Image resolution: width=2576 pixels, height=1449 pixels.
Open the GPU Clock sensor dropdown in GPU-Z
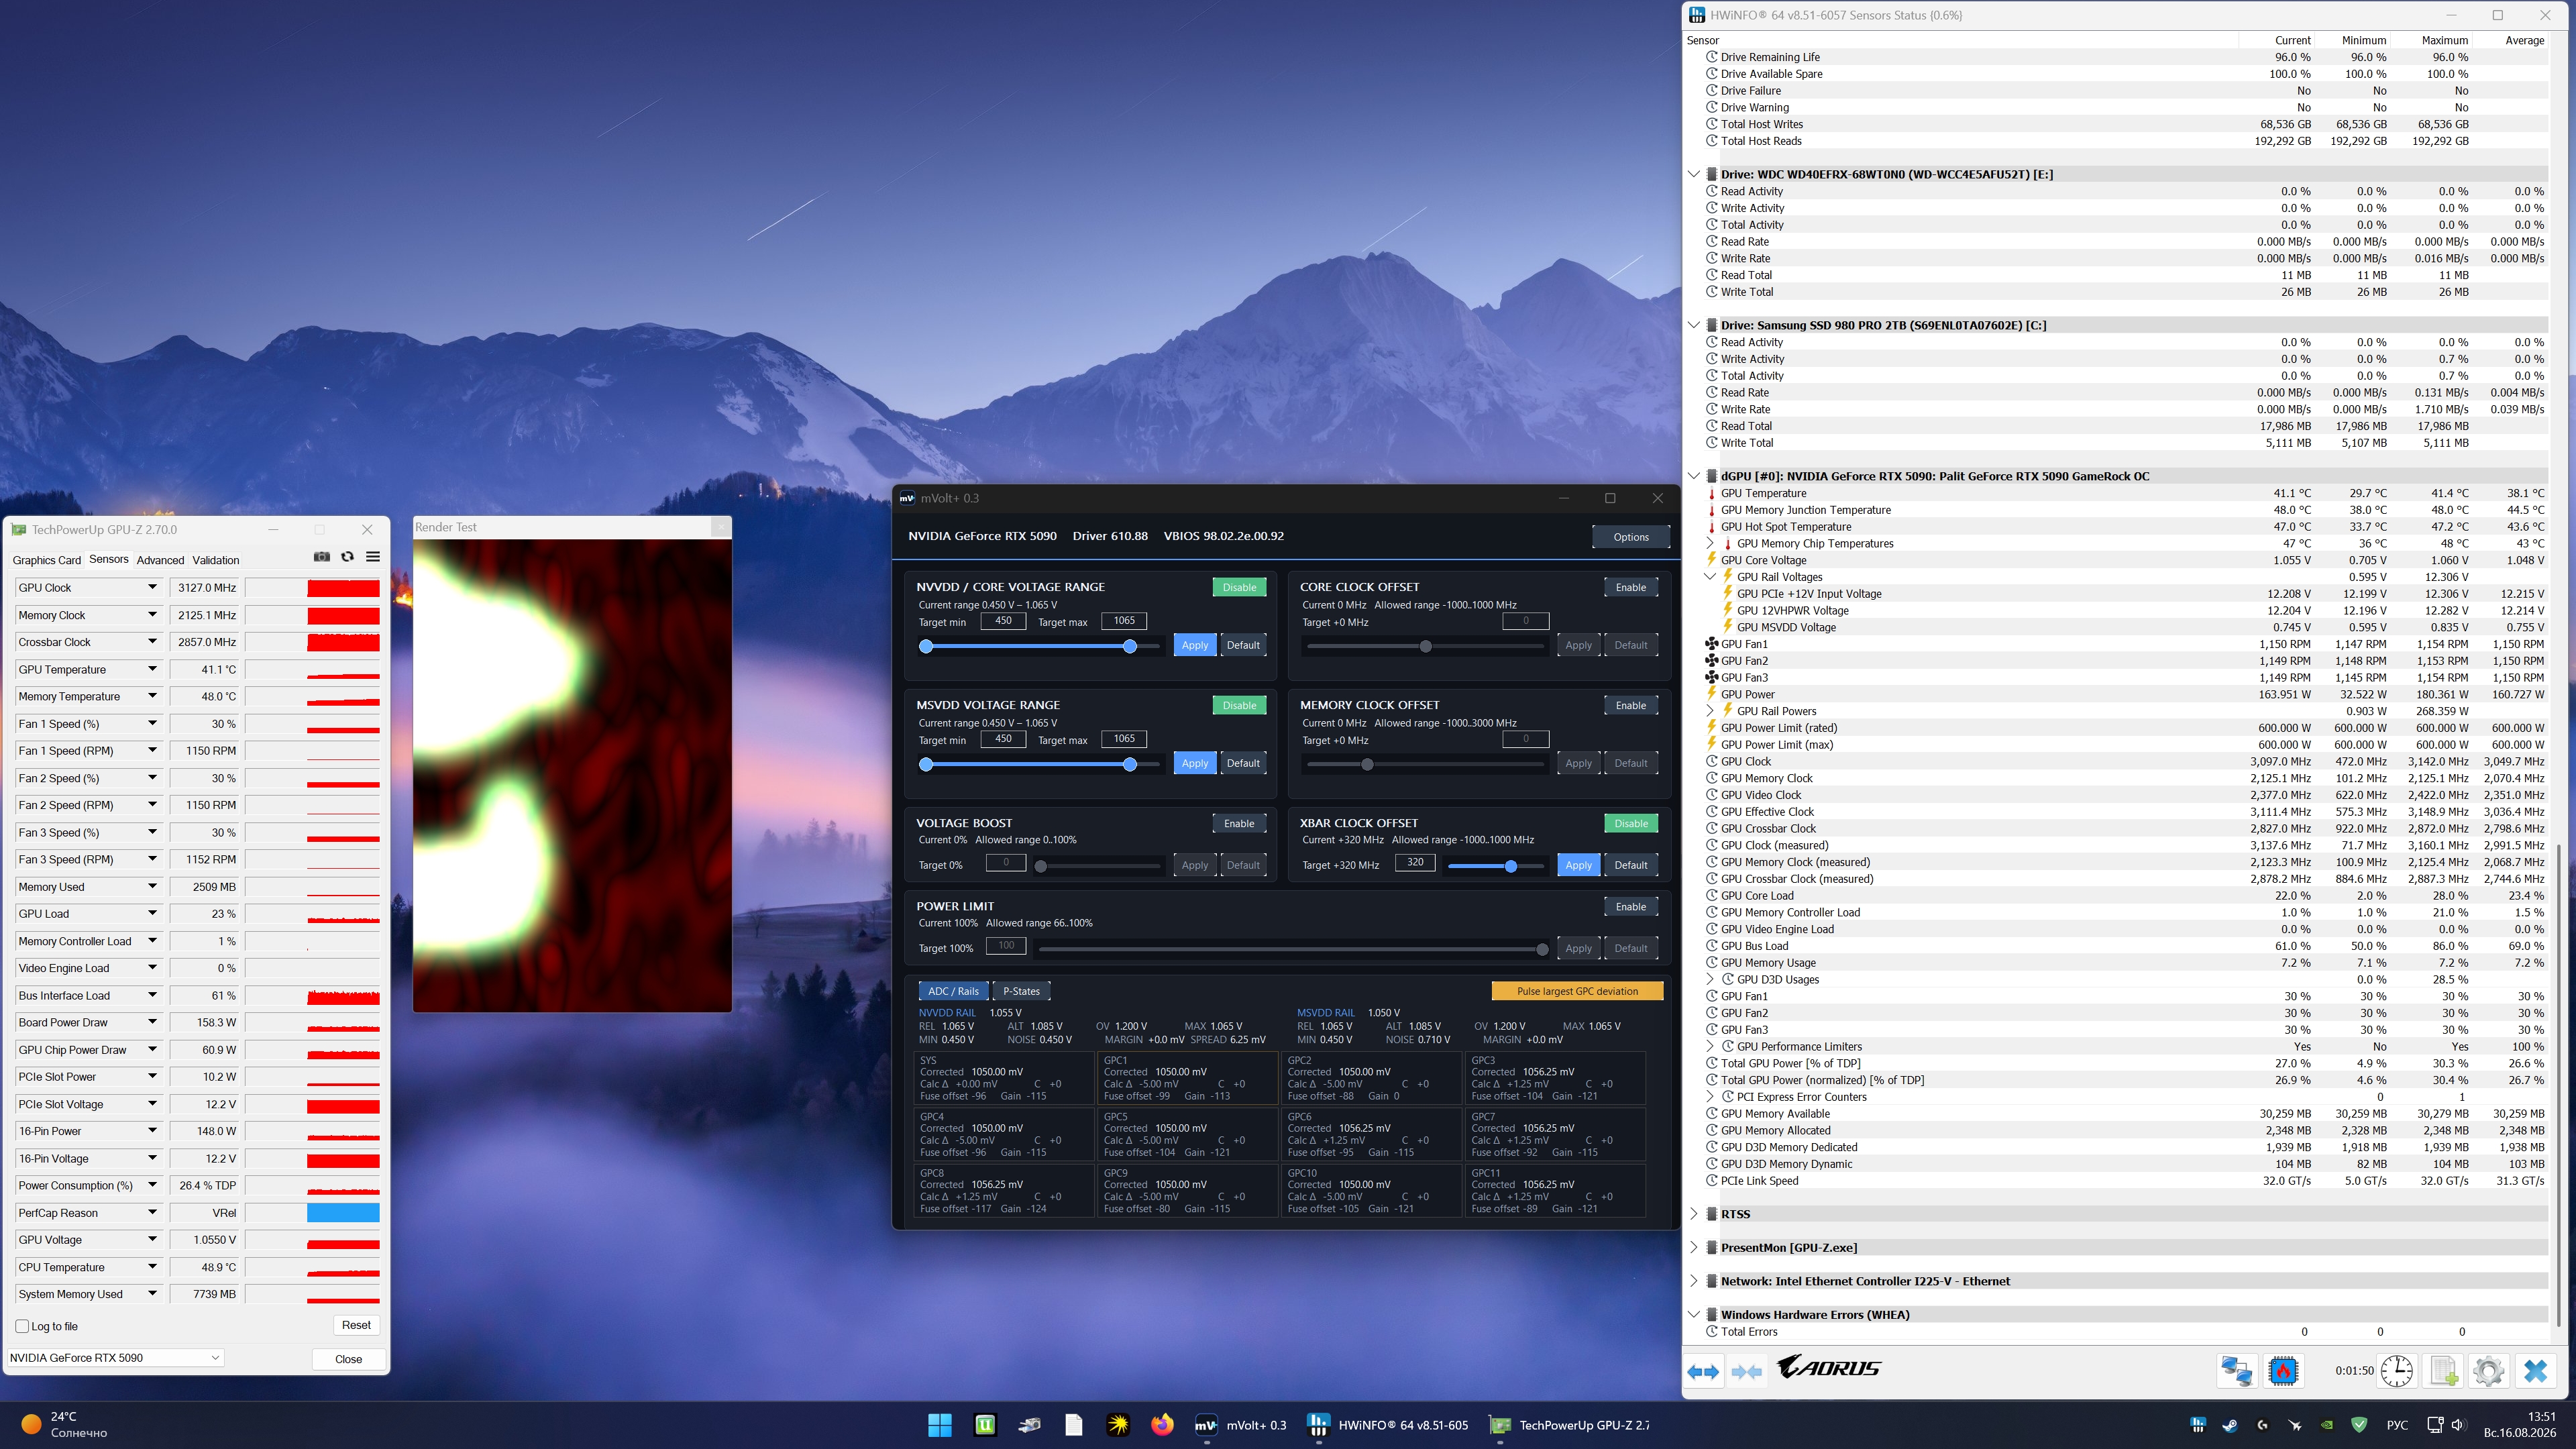tap(153, 587)
